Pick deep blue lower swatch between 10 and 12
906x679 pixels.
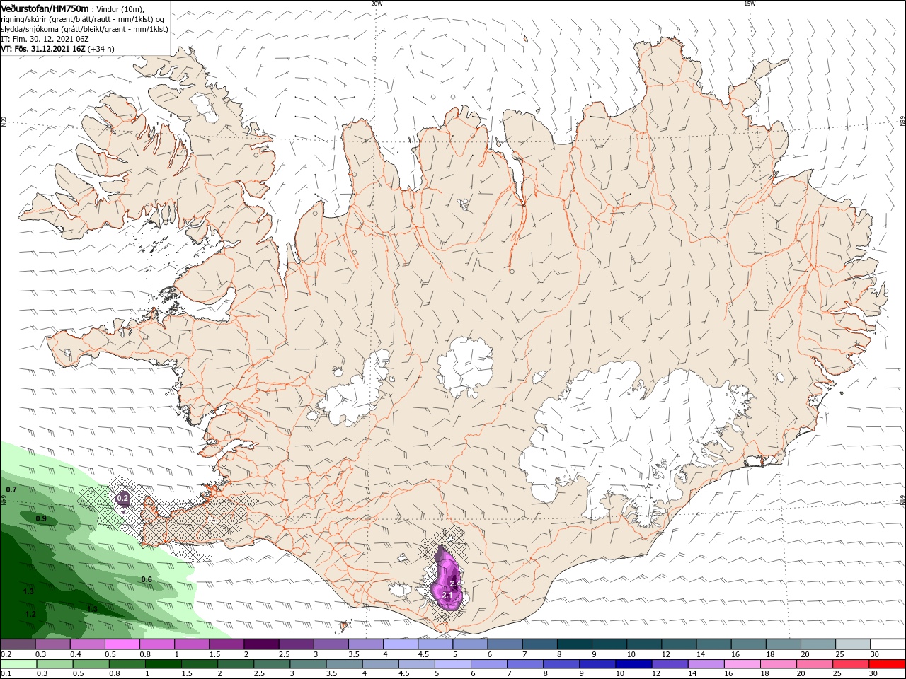(x=633, y=664)
